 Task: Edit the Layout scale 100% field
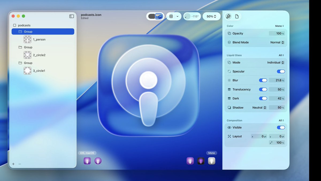pyautogui.click(x=277, y=143)
